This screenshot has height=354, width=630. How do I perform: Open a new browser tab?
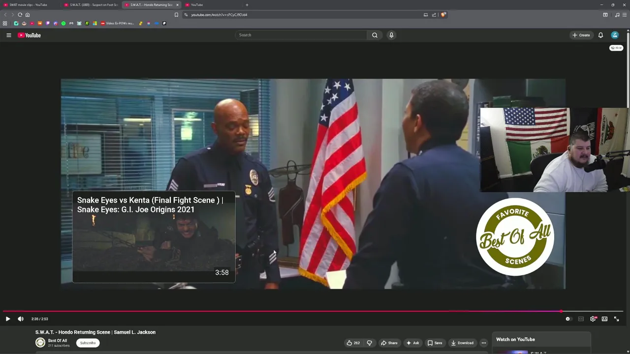coord(247,5)
